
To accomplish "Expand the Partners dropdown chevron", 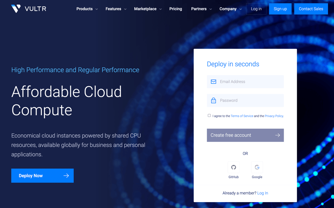I will (x=211, y=9).
